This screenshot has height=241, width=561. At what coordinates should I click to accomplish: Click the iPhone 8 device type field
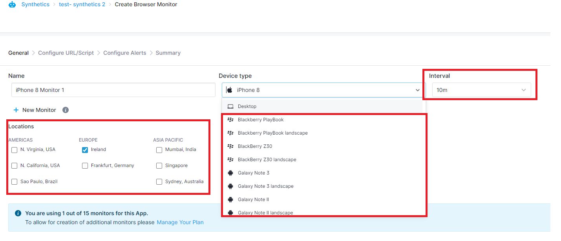(x=323, y=90)
